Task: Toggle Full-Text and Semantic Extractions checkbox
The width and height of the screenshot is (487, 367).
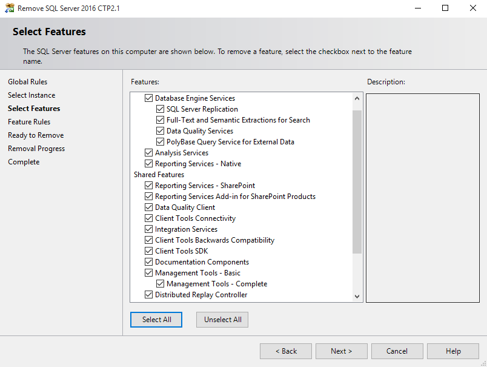Action: point(160,120)
